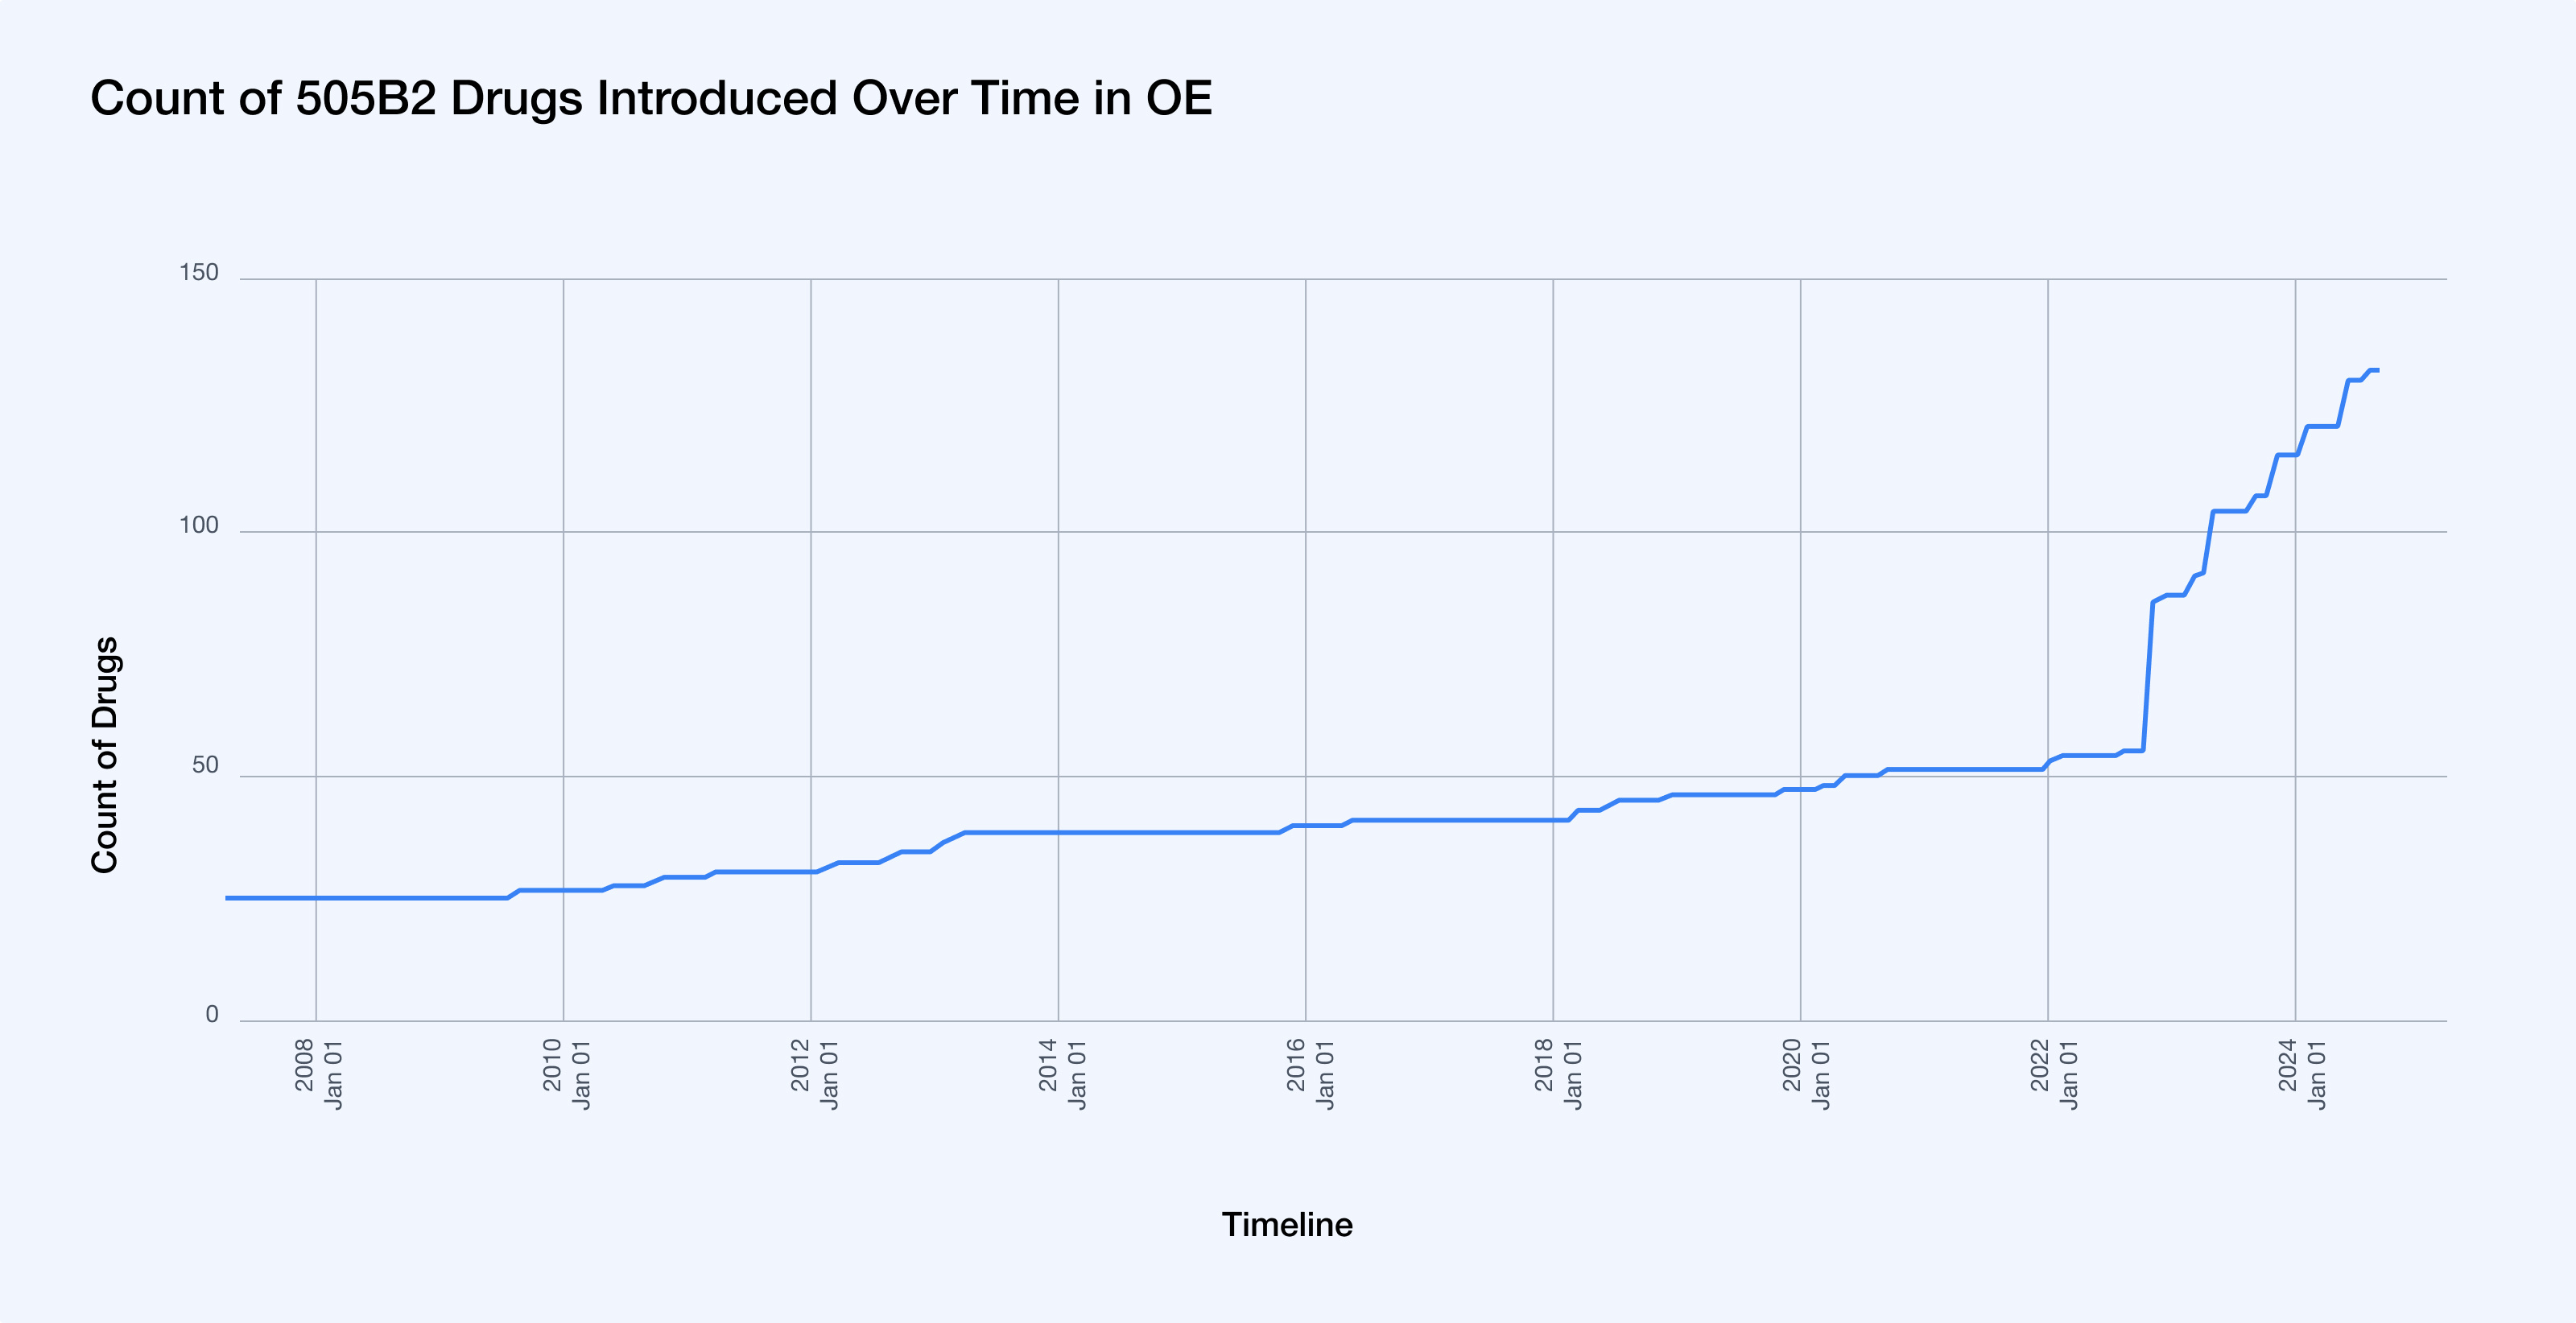Click the "Timeline" x-axis title

point(1287,1225)
